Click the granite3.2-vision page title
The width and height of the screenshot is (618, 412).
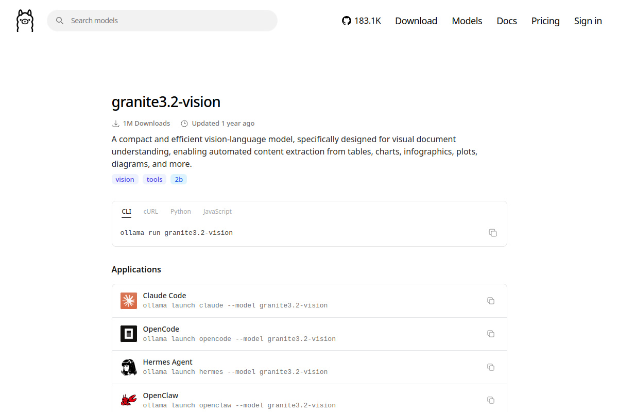(166, 102)
